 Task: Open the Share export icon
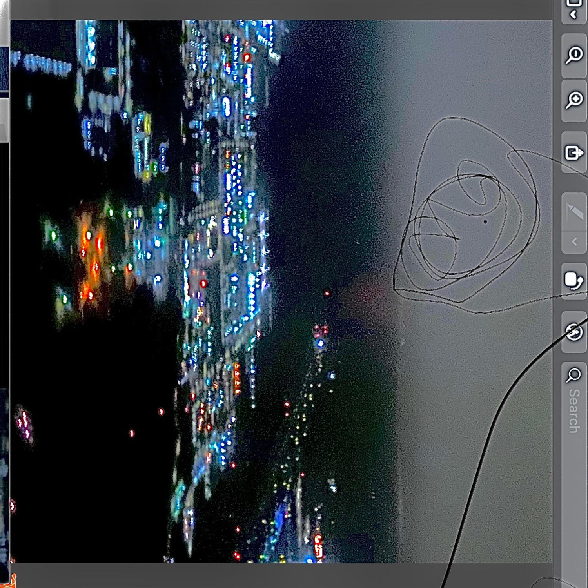574,152
